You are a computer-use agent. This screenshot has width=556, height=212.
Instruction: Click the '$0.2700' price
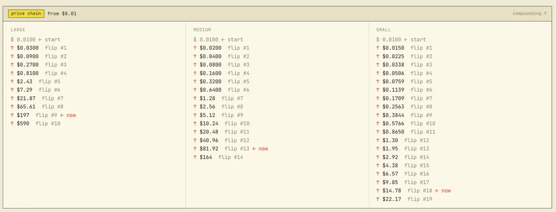tap(28, 64)
